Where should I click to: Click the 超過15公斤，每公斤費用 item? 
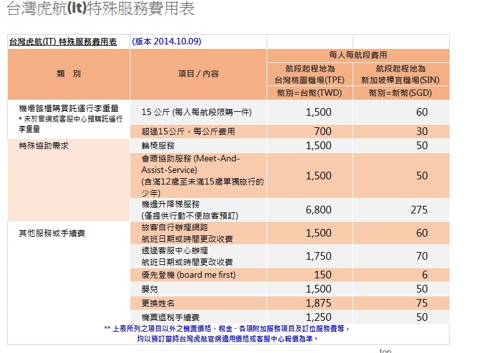188,132
